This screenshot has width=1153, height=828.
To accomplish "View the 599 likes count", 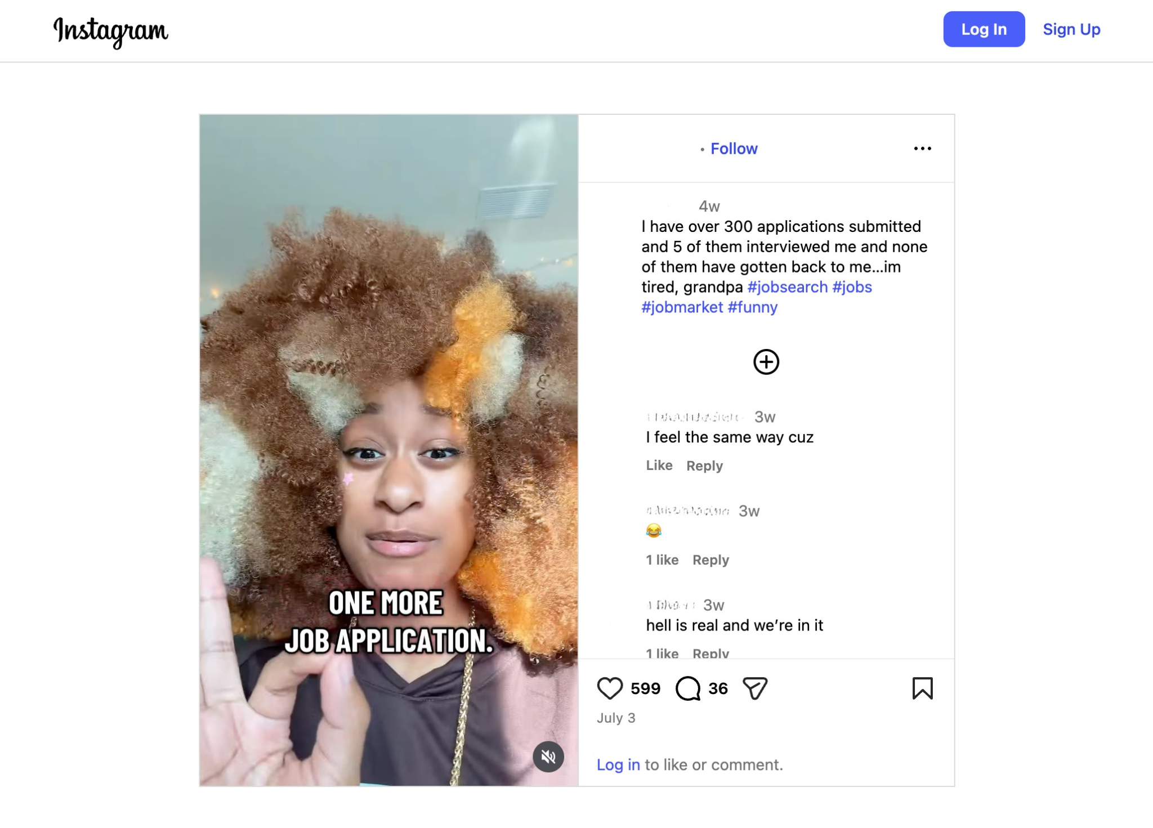I will 645,688.
